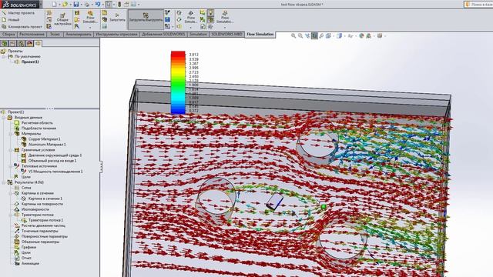Select Подобласти течения tree item
The image size is (493, 277).
[39, 128]
